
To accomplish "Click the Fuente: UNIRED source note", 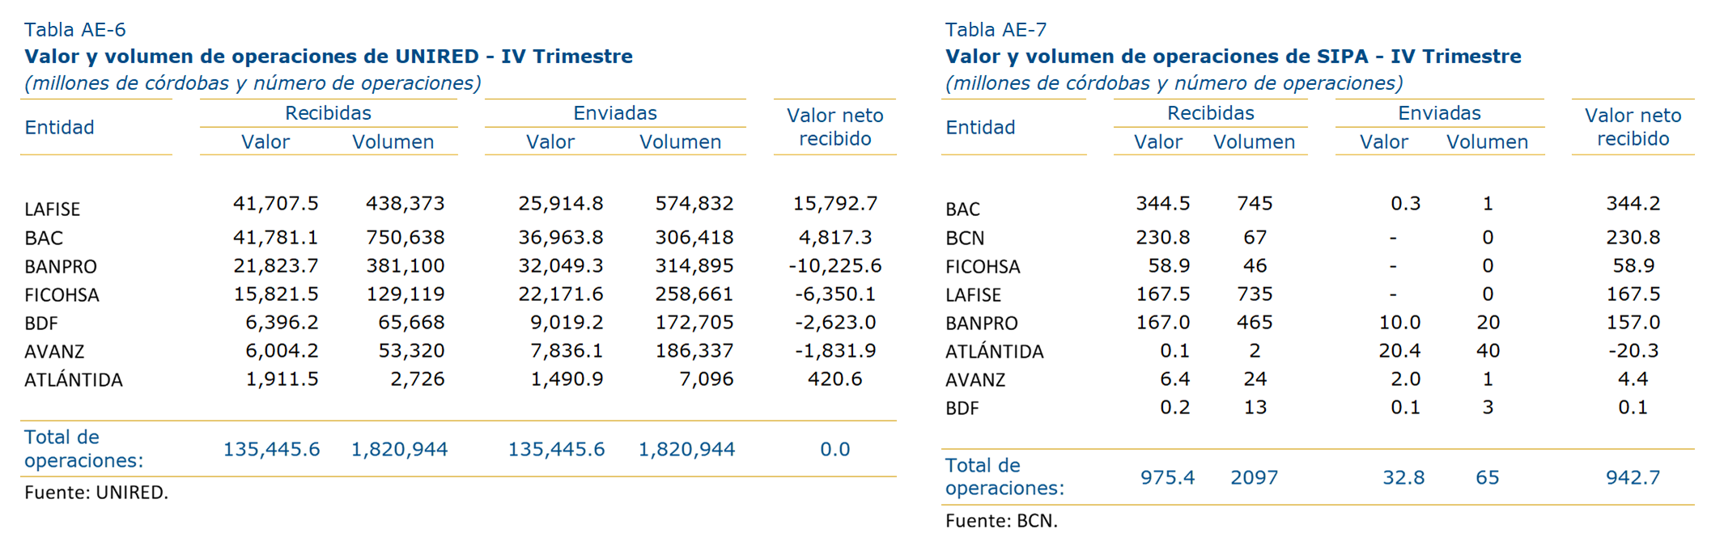I will click(96, 492).
